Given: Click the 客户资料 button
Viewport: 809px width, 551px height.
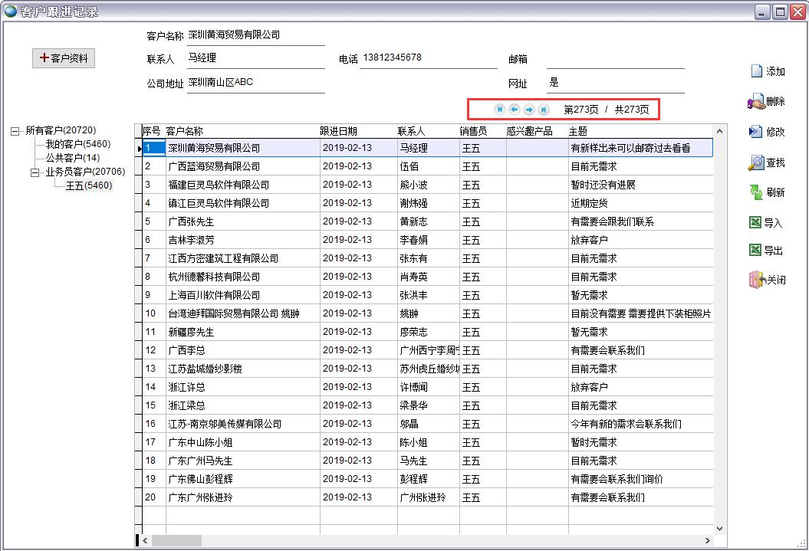Looking at the screenshot, I should click(x=63, y=58).
